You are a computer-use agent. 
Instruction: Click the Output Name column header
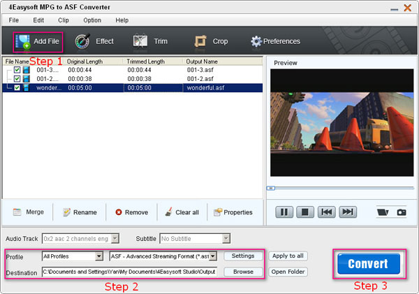202,61
